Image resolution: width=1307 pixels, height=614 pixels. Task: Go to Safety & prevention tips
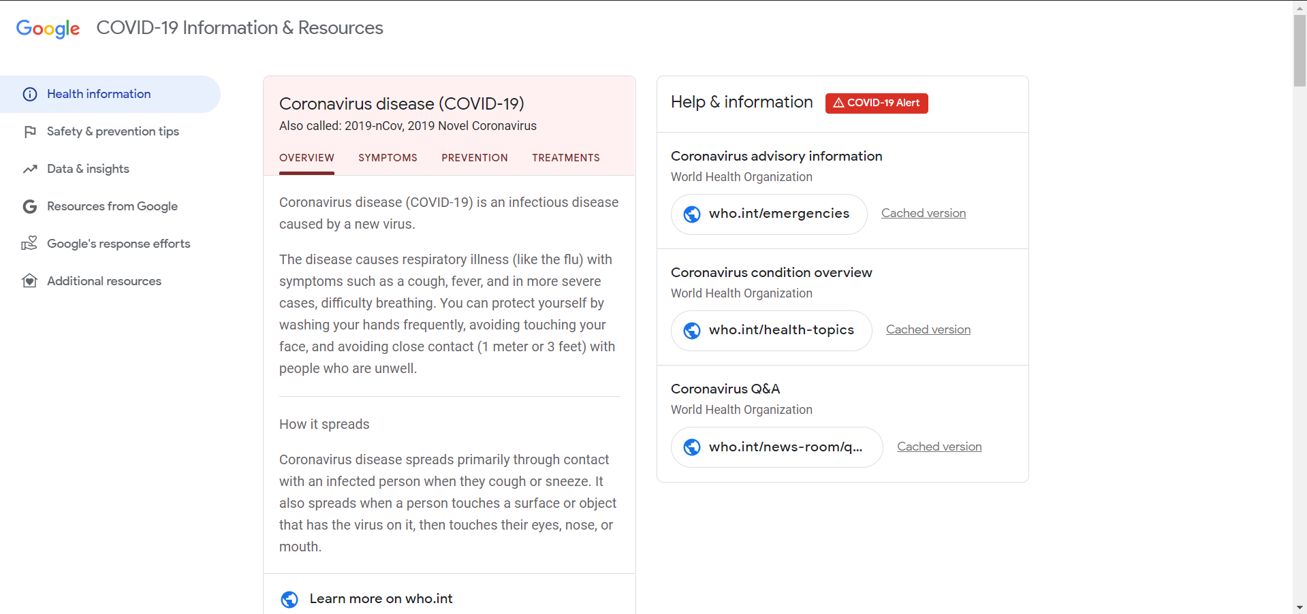(x=110, y=132)
